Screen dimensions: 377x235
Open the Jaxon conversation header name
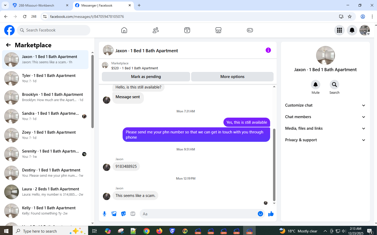[x=147, y=51]
